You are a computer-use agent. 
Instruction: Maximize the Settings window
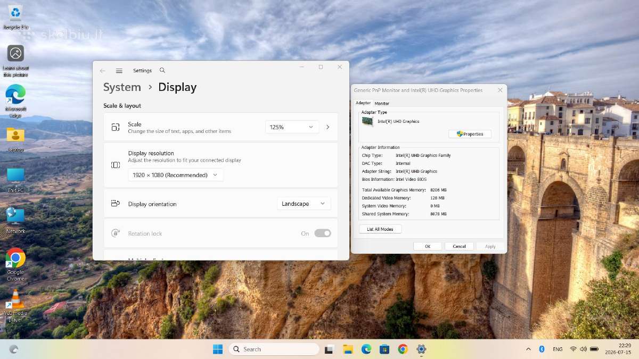click(321, 67)
